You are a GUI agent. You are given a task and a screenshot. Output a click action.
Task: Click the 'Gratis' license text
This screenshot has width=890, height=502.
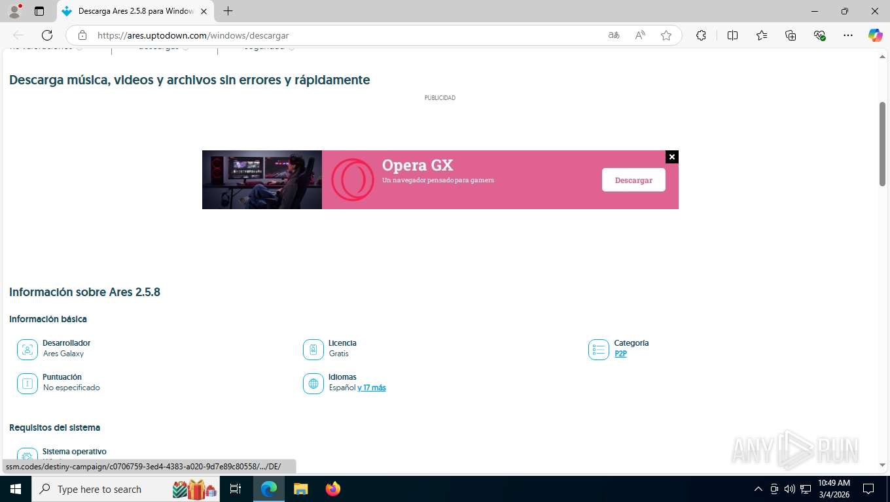click(339, 354)
